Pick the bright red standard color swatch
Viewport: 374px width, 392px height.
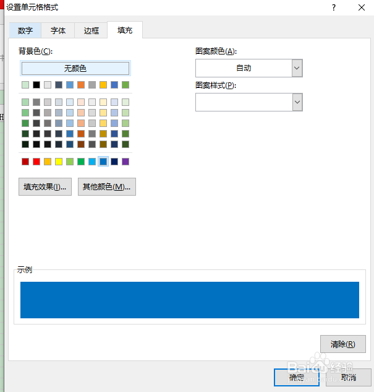click(36, 162)
